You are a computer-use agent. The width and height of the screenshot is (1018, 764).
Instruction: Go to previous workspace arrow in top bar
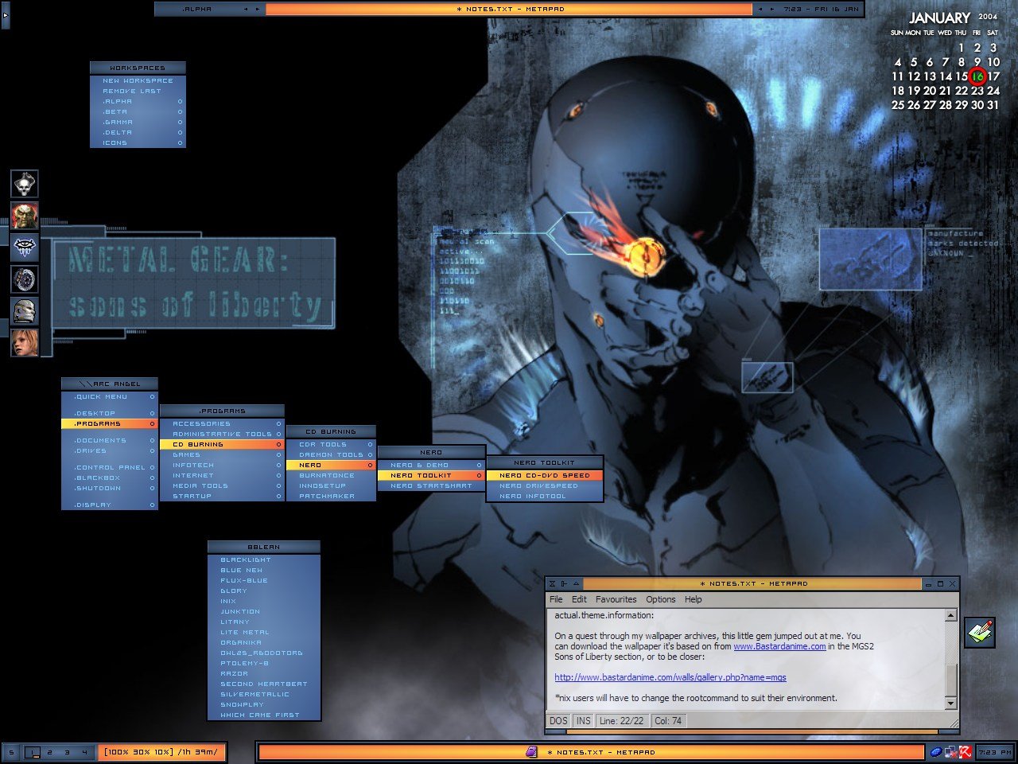[x=246, y=10]
